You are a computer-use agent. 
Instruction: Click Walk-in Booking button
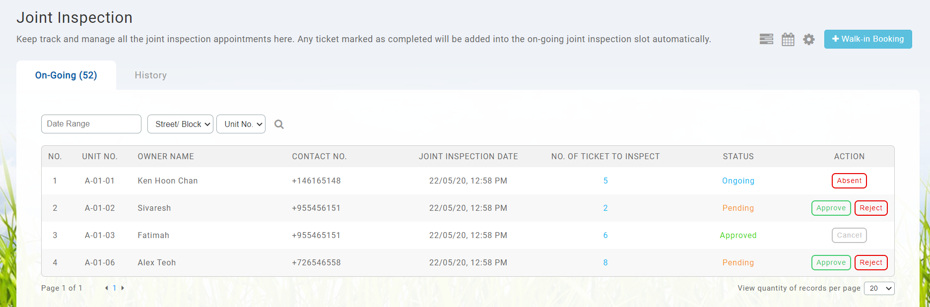867,39
